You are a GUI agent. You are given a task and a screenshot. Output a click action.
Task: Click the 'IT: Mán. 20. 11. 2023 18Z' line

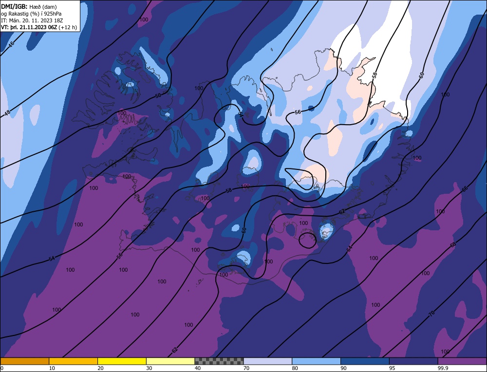click(x=32, y=20)
